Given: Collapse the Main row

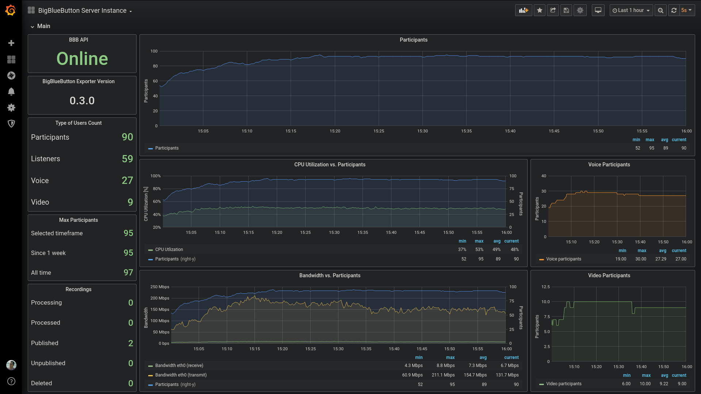Looking at the screenshot, I should pos(40,26).
